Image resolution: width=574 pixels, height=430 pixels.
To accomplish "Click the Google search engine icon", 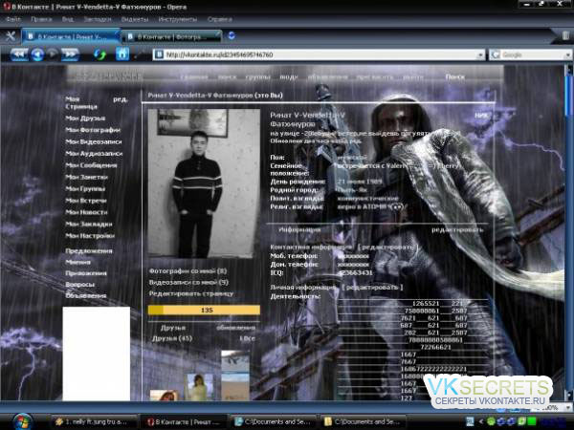I will [496, 54].
